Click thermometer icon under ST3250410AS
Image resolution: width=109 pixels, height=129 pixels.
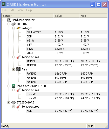[18, 107]
